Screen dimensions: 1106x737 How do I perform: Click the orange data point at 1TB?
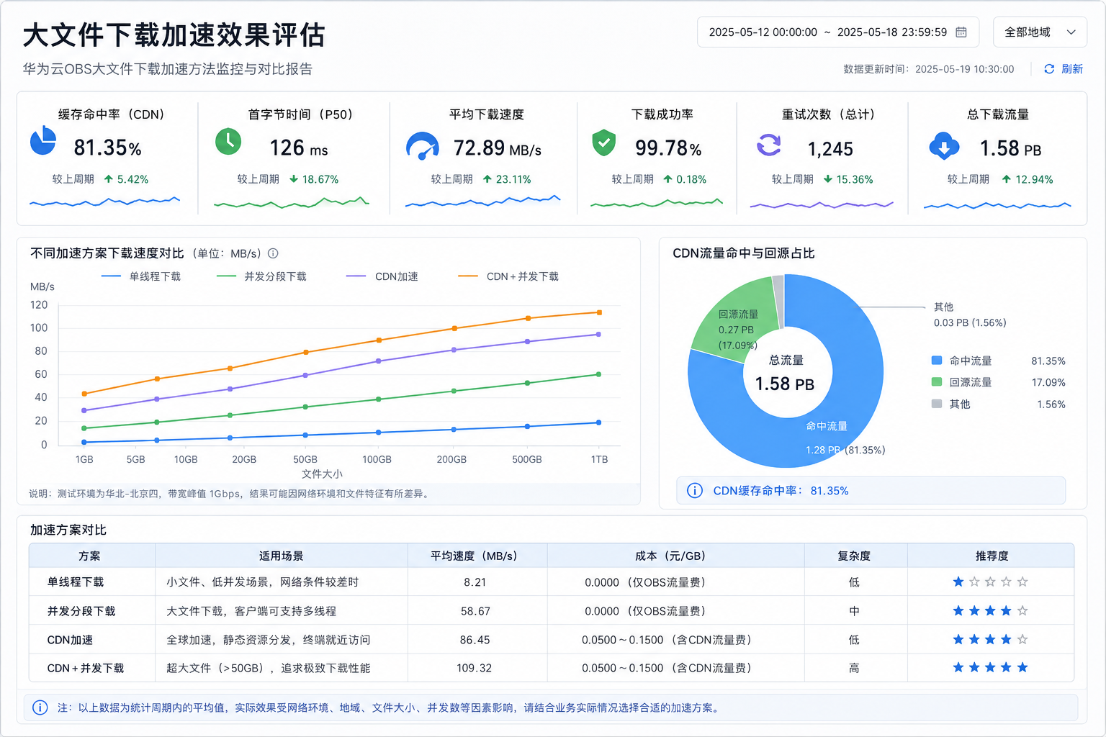point(599,312)
